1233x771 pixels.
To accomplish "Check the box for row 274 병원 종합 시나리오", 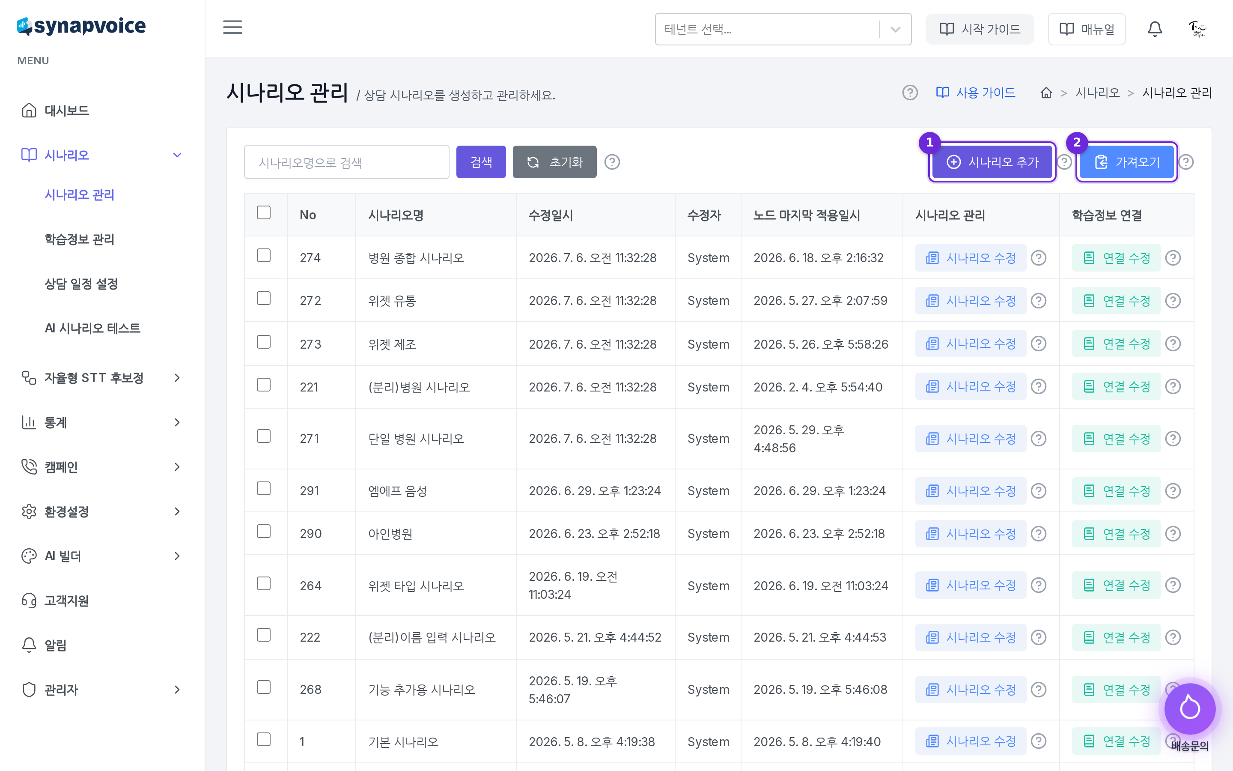I will coord(263,255).
